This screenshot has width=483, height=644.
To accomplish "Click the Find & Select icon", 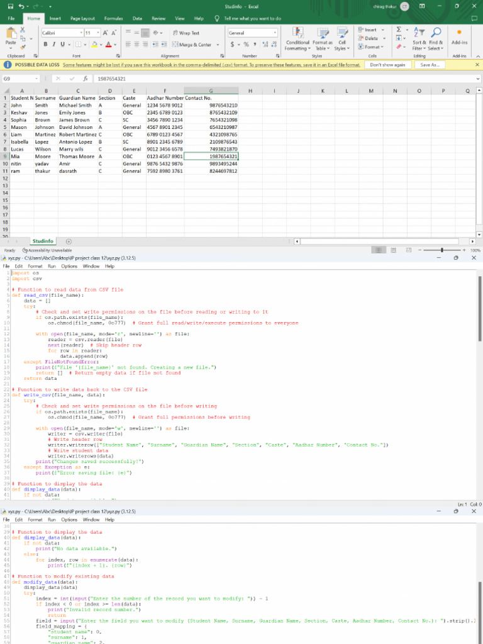I will 436,39.
